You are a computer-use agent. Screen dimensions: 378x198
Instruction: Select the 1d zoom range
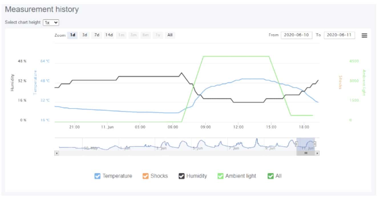(x=73, y=35)
